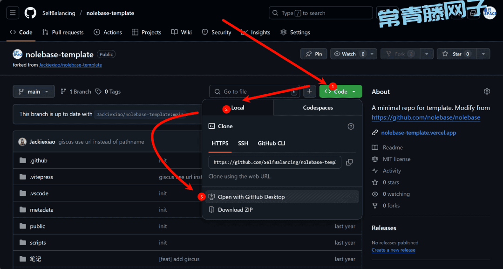This screenshot has width=503, height=269.
Task: Click the repository avatar beside nolebase-template title
Action: pyautogui.click(x=18, y=54)
